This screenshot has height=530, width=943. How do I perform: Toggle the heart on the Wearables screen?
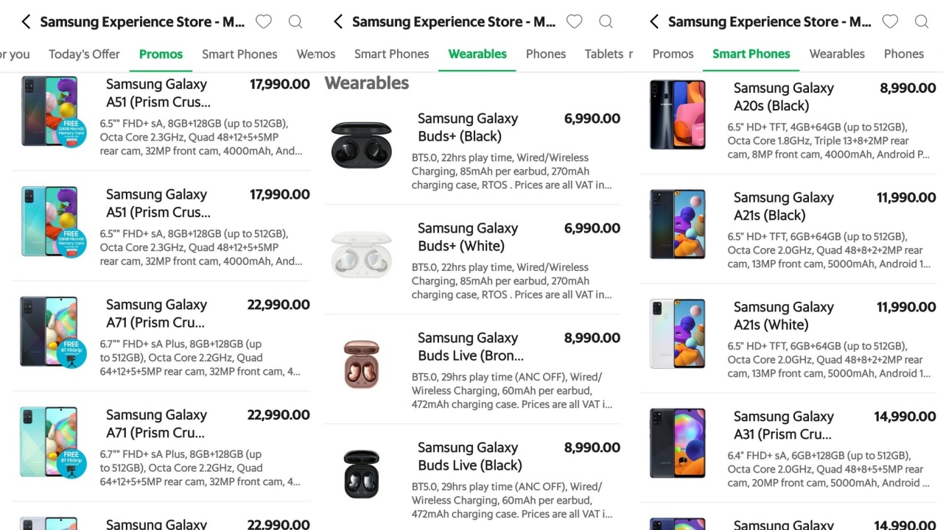(x=575, y=22)
